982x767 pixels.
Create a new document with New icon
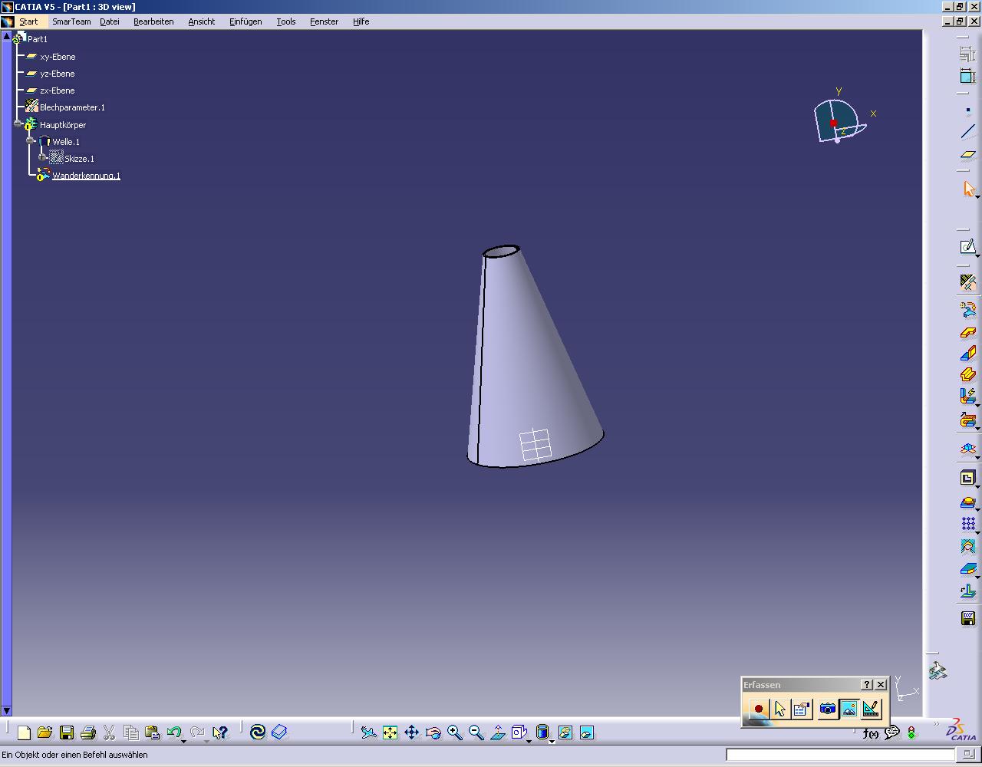pos(24,732)
